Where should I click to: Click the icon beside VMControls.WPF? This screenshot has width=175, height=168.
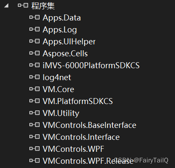pyautogui.click(x=34, y=149)
